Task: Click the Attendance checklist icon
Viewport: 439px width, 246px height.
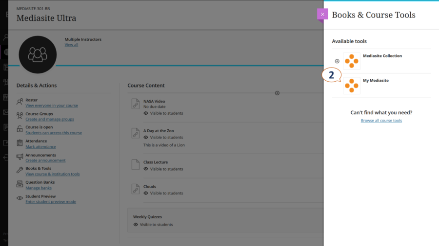Action: (20, 143)
